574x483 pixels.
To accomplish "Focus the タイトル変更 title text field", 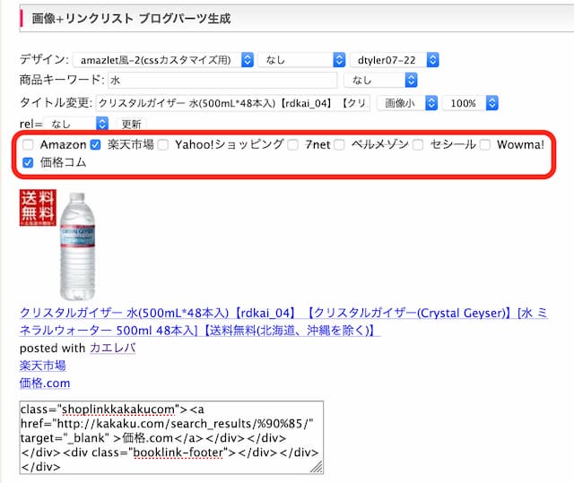I will (233, 103).
